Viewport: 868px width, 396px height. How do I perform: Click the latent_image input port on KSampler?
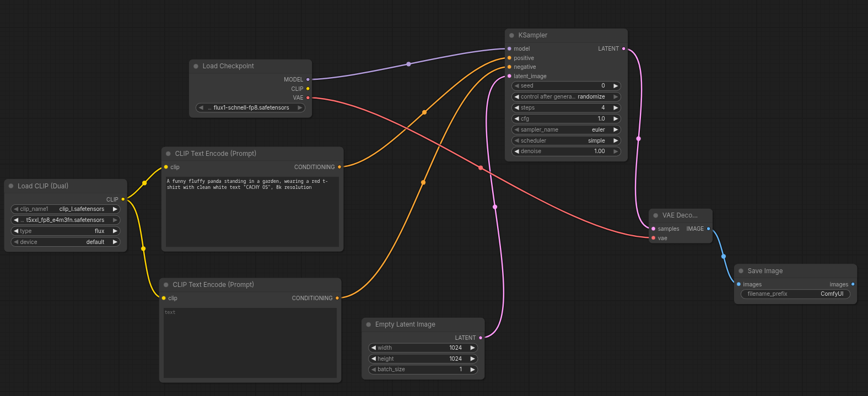tap(509, 76)
